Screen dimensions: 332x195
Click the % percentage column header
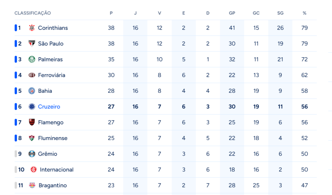(304, 13)
